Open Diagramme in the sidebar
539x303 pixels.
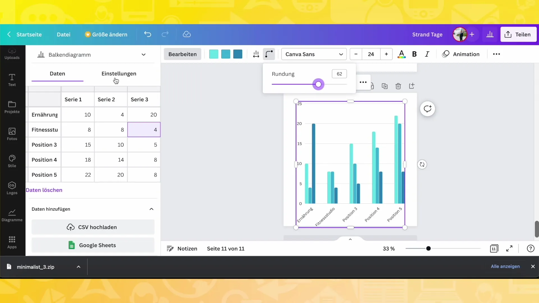(12, 215)
